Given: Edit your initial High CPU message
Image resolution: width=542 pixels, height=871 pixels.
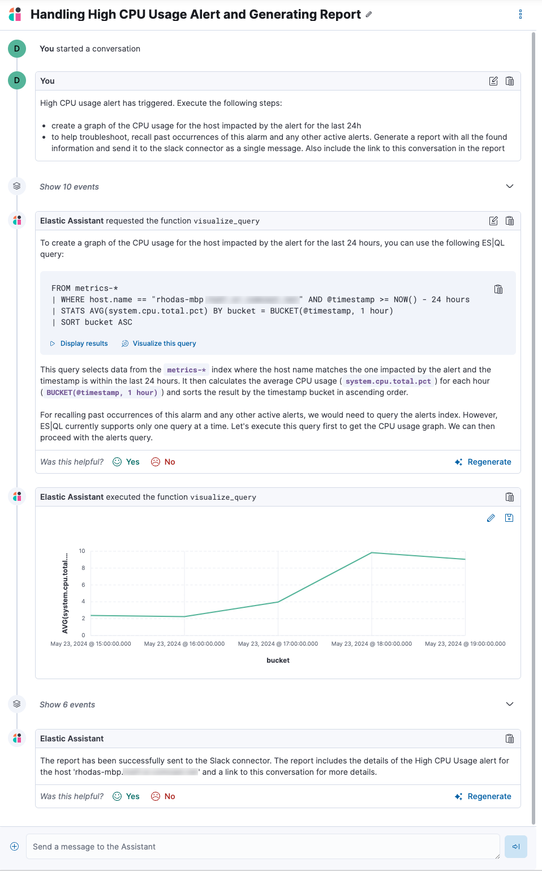Looking at the screenshot, I should coord(493,81).
